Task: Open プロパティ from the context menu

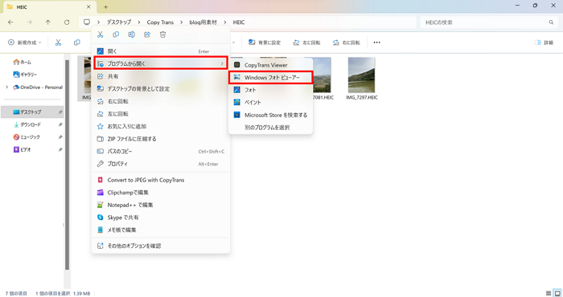Action: [x=161, y=164]
